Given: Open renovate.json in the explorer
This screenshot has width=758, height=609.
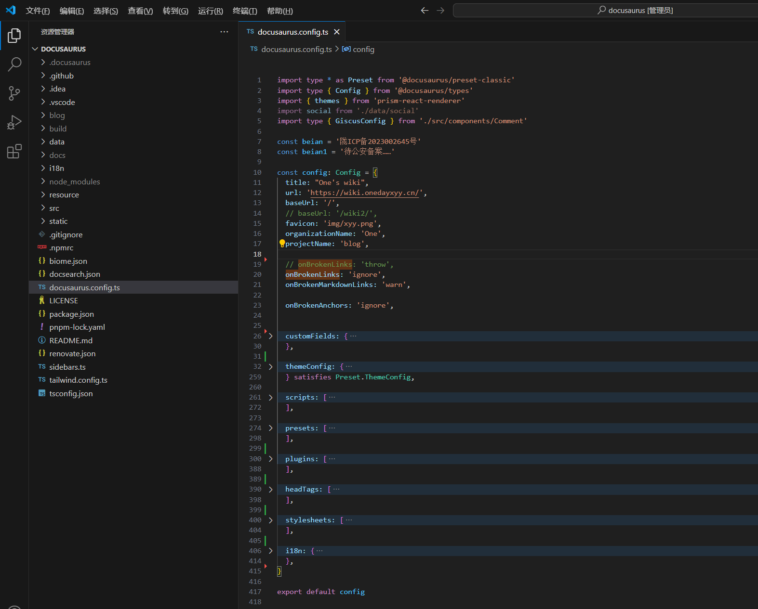Looking at the screenshot, I should pos(133,353).
